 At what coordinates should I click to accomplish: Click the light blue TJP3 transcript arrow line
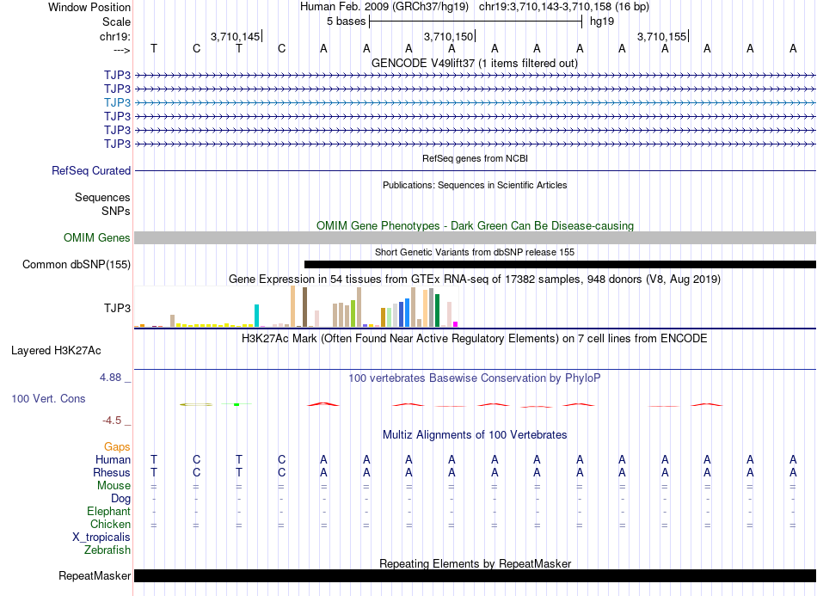pos(476,102)
